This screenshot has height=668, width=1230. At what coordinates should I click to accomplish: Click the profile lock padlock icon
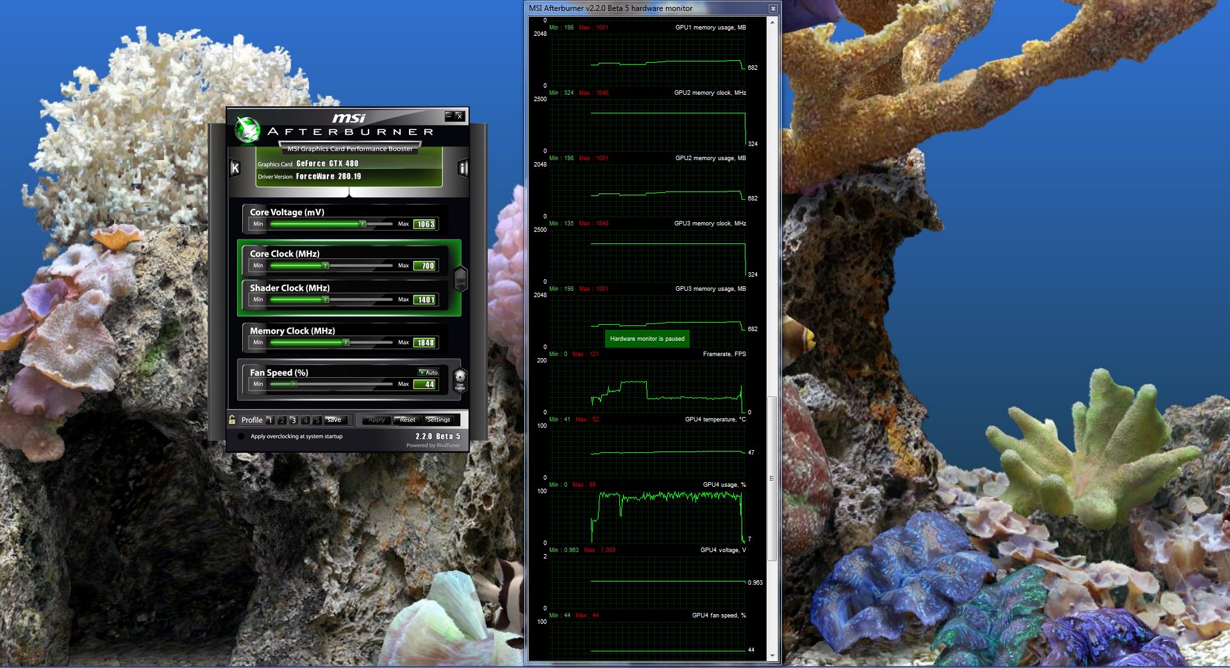click(x=232, y=420)
